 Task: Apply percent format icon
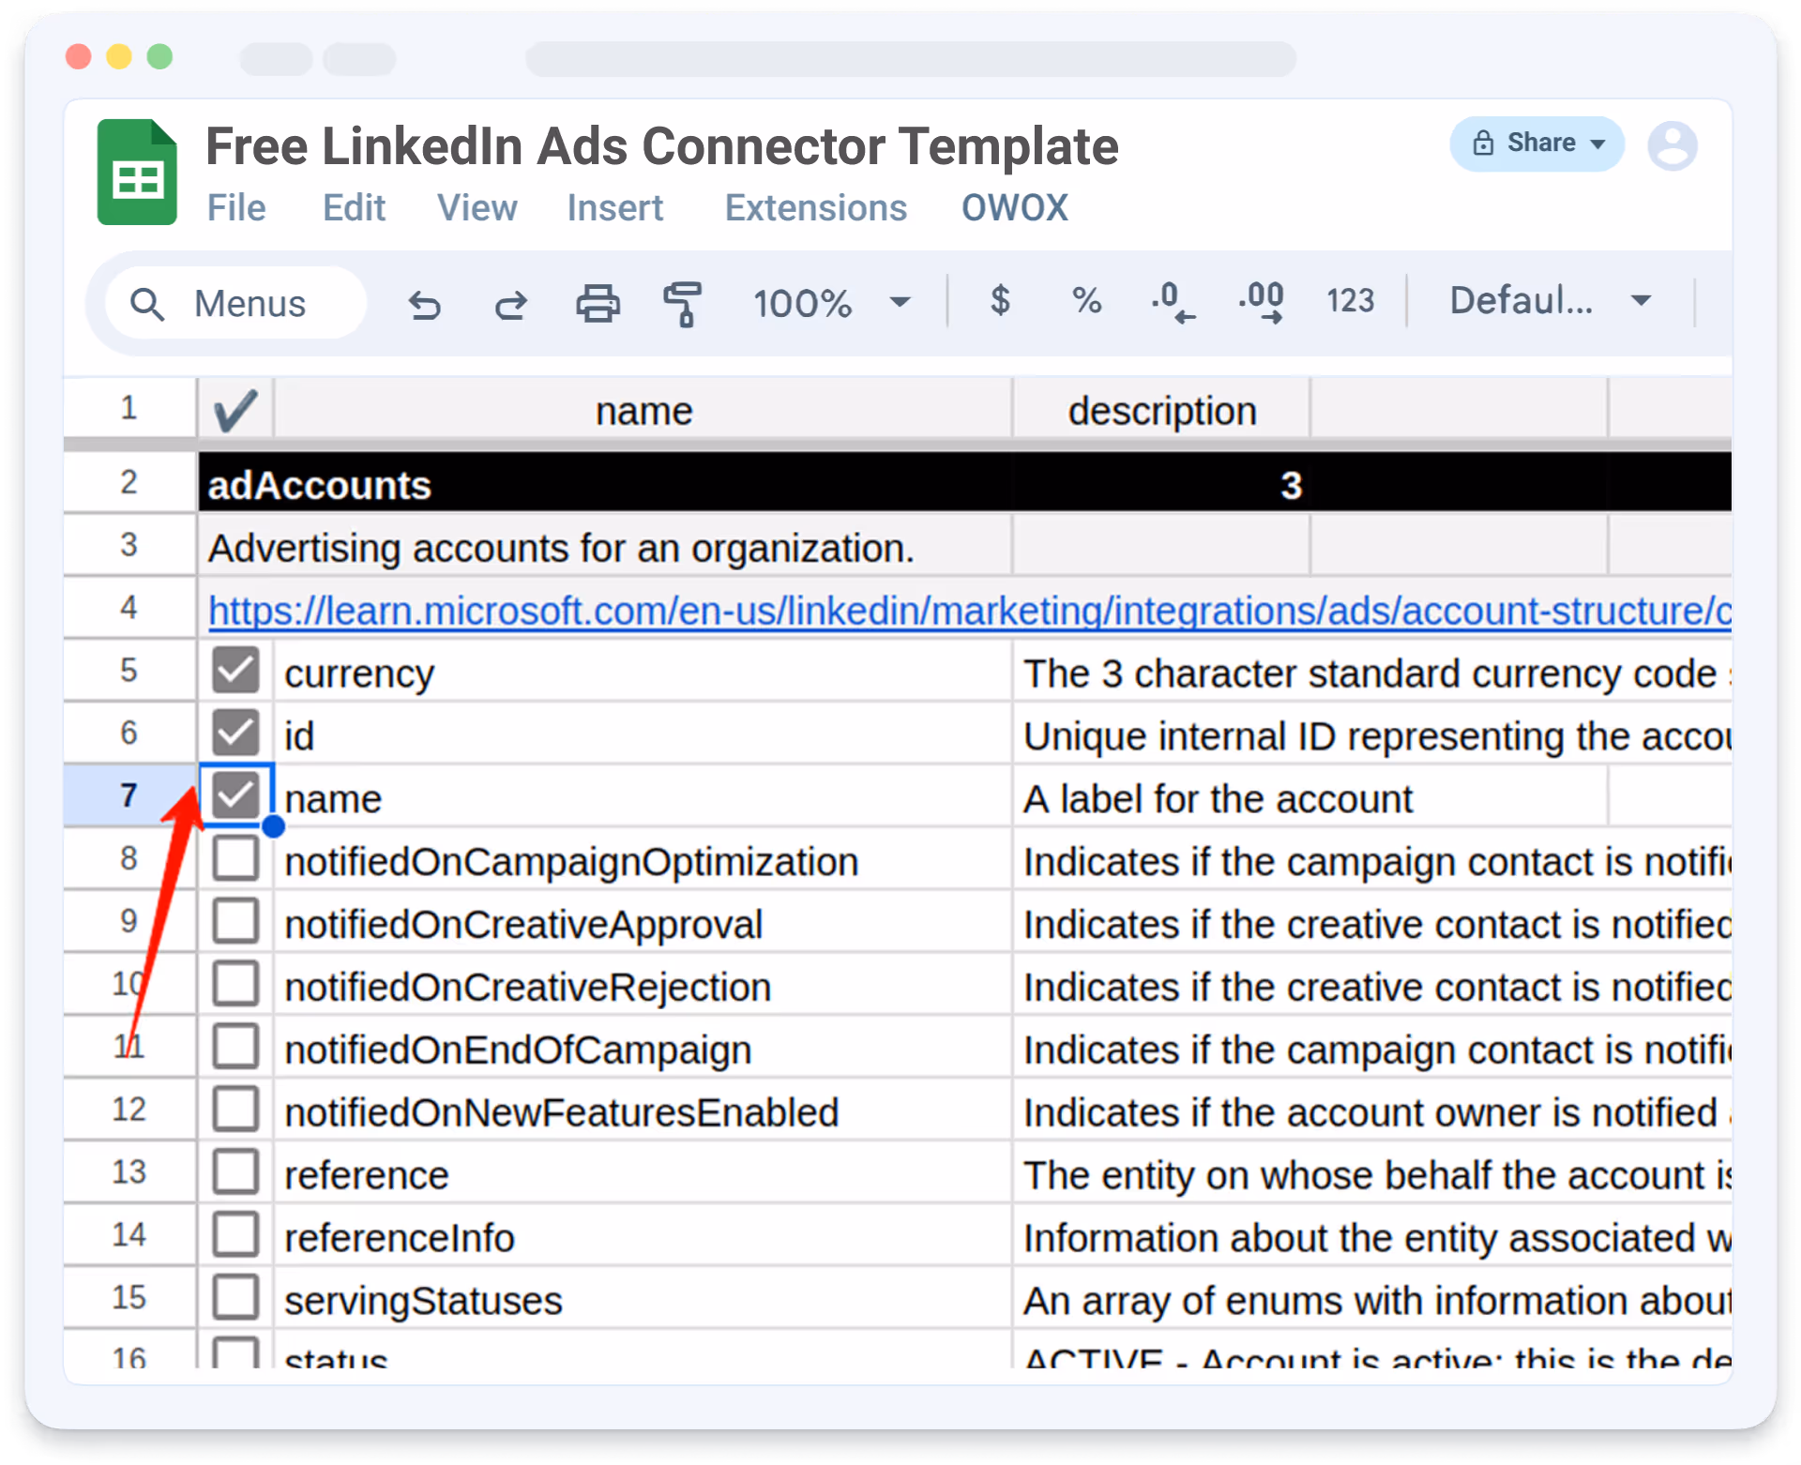1086,301
